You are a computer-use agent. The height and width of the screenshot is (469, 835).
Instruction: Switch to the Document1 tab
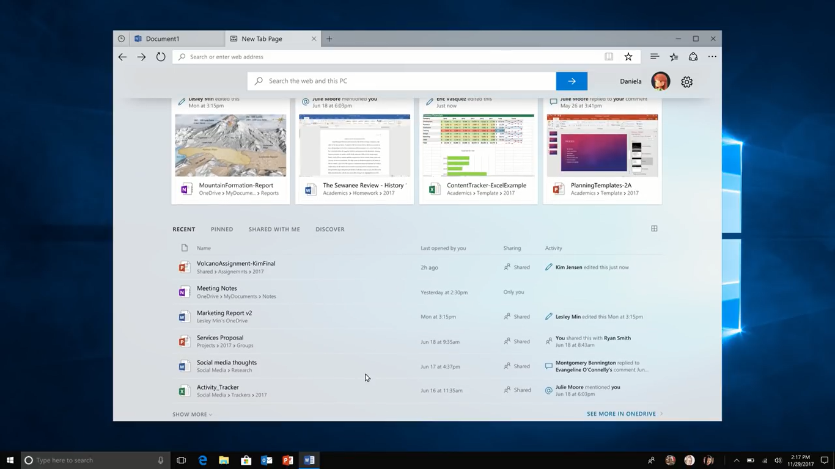pos(163,38)
